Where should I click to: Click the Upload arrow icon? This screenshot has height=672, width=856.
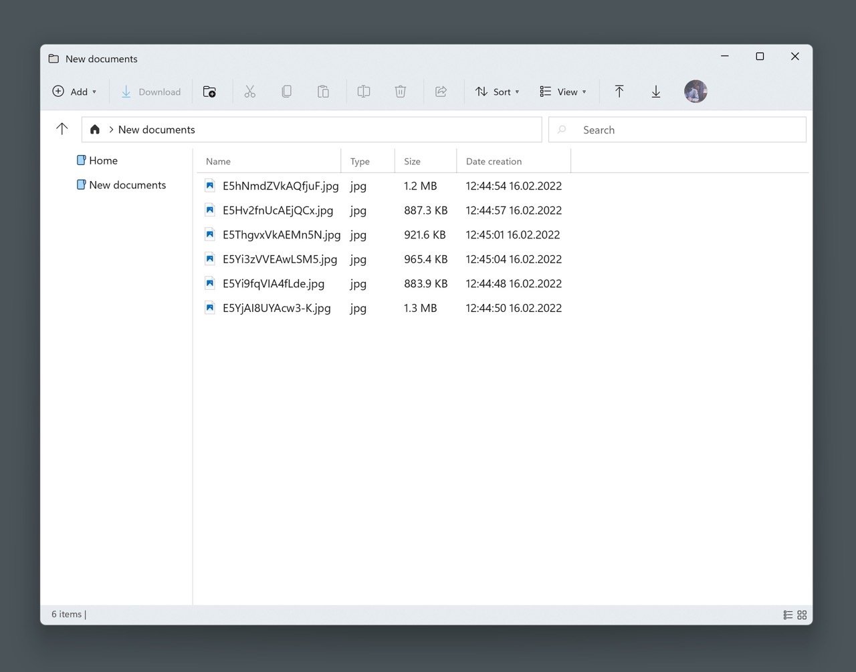619,91
